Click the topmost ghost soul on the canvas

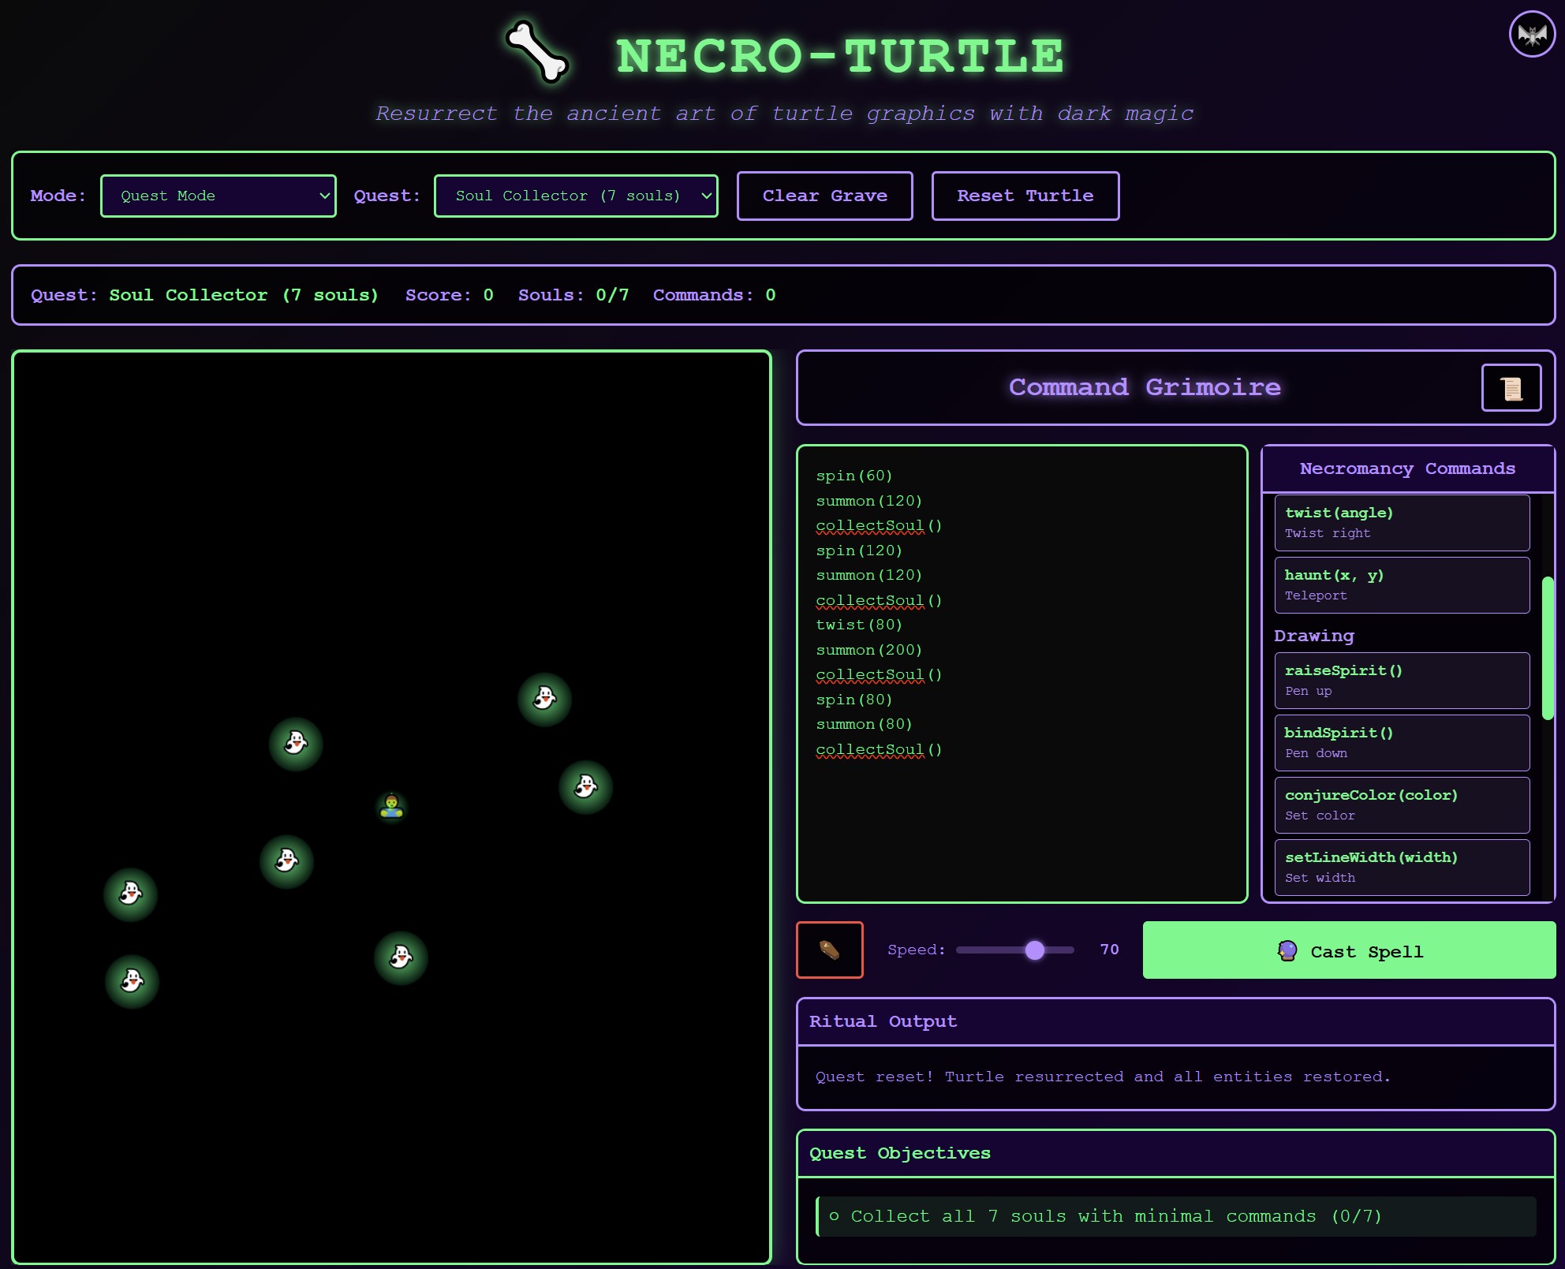(544, 699)
